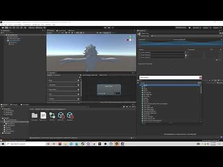223x167 pixels.
Task: Open object picker for first motion field
Action: click(185, 52)
